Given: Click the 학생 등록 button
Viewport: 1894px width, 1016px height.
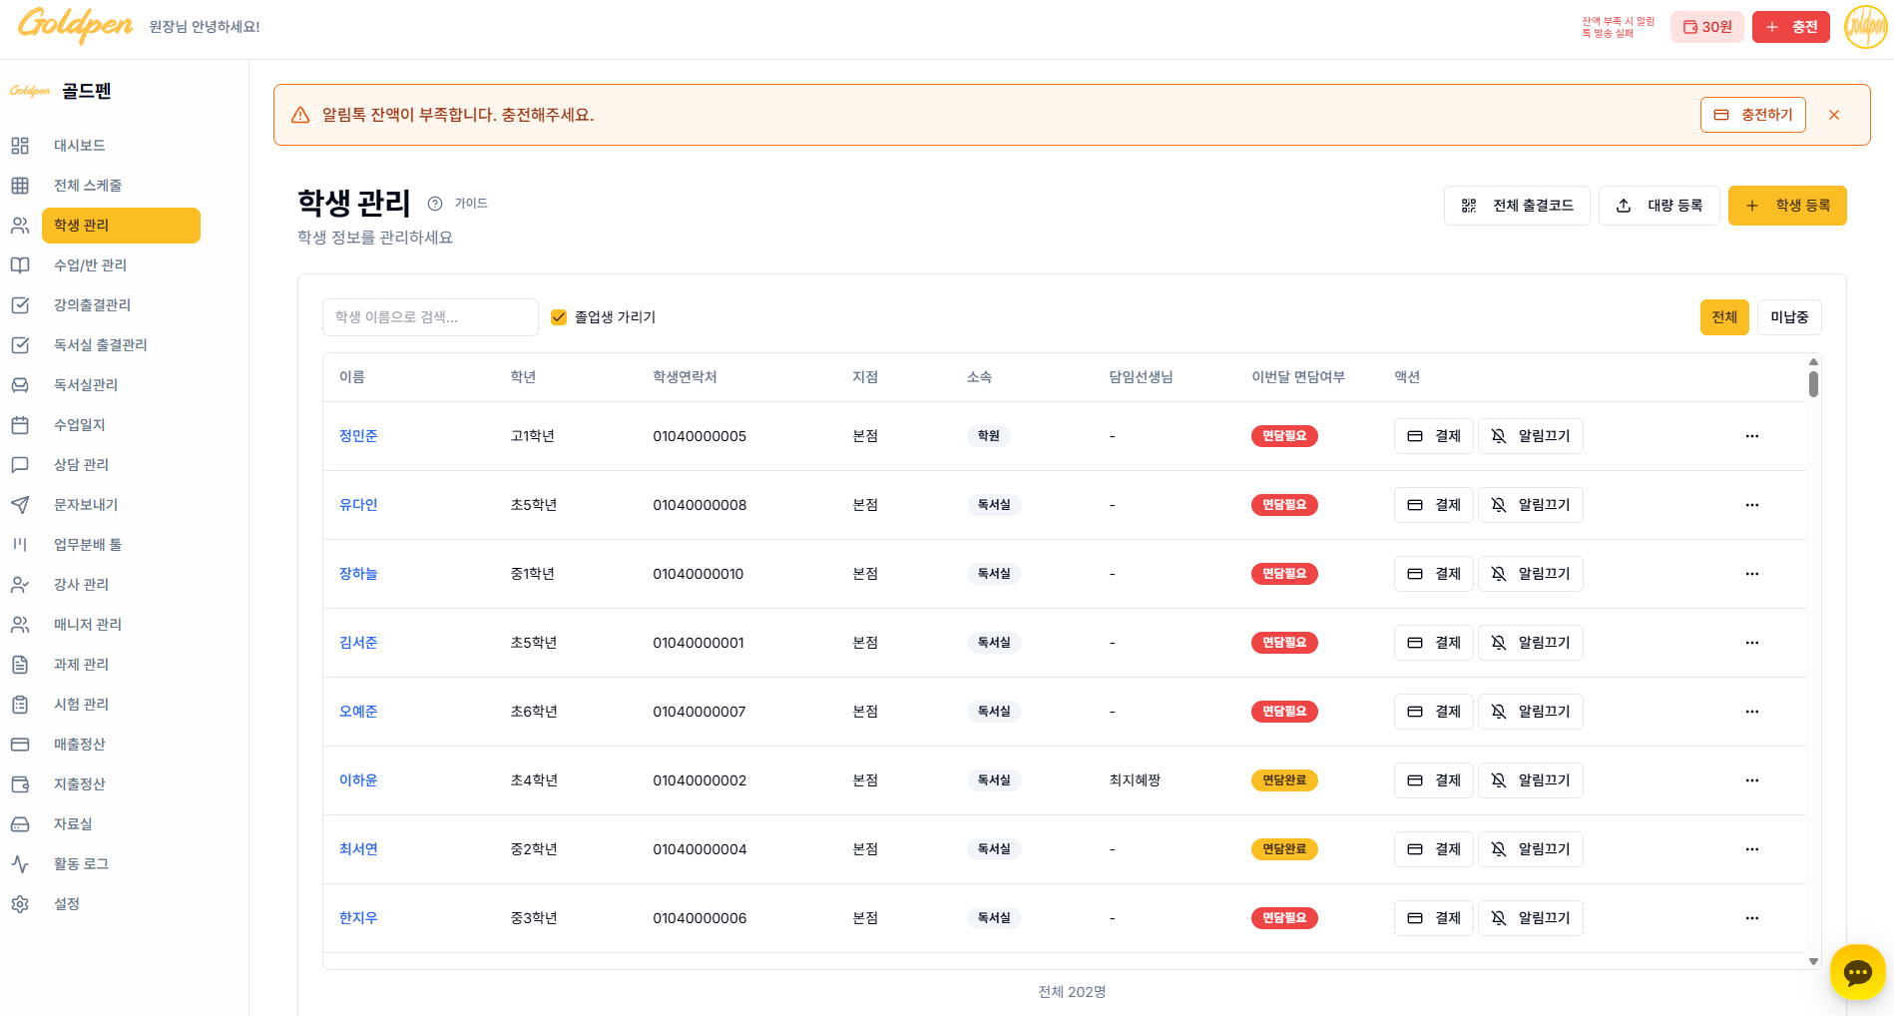Looking at the screenshot, I should (x=1786, y=206).
